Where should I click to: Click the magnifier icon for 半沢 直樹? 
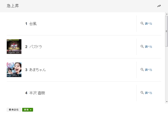point(142,93)
